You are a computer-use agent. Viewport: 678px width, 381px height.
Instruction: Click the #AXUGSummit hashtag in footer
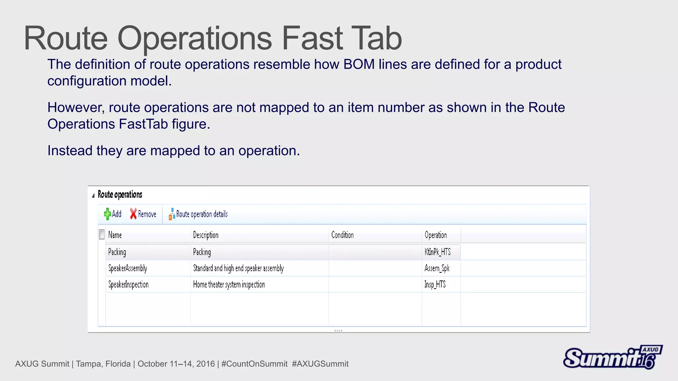[320, 364]
